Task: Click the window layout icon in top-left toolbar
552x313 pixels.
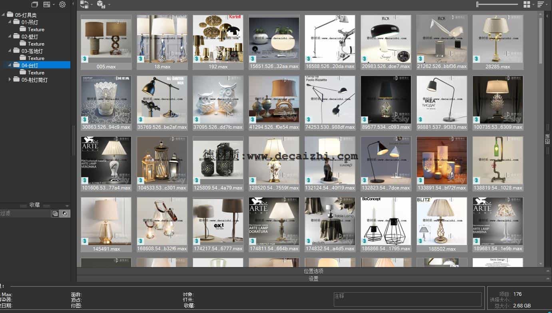Action: pos(35,4)
